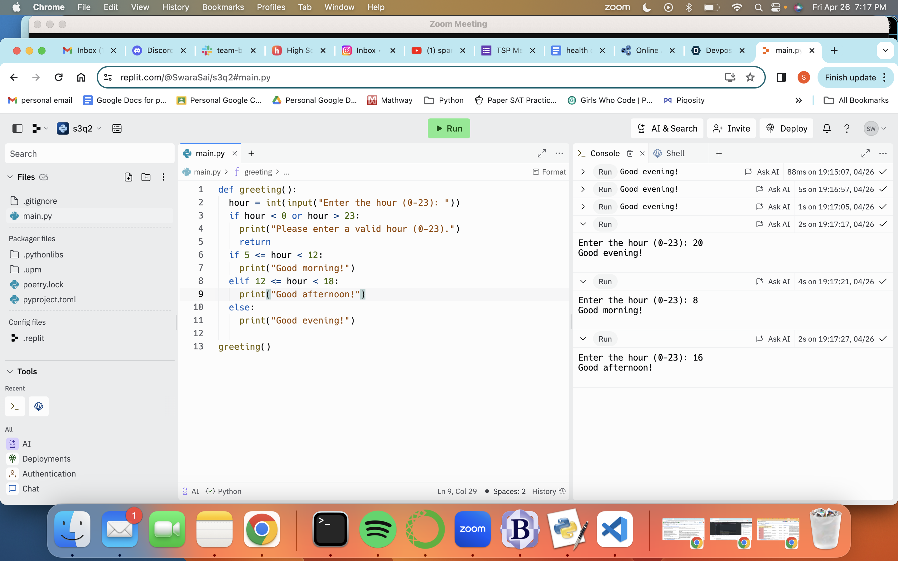The image size is (898, 561).
Task: Open pyproject.toml in file tree
Action: pyautogui.click(x=49, y=300)
